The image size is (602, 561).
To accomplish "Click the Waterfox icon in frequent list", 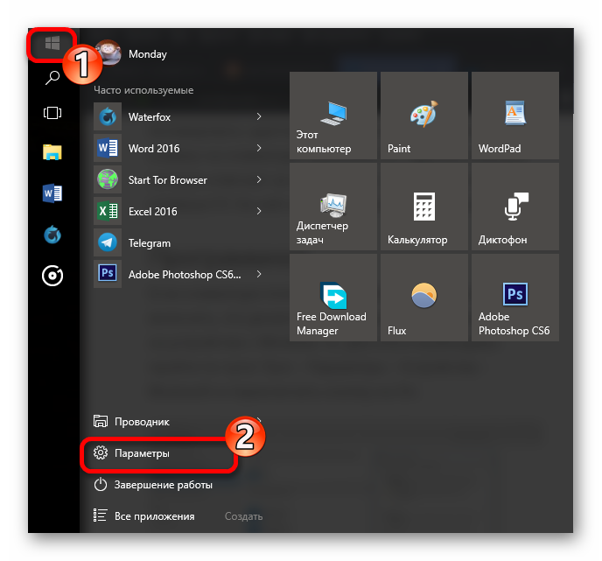I will [108, 116].
